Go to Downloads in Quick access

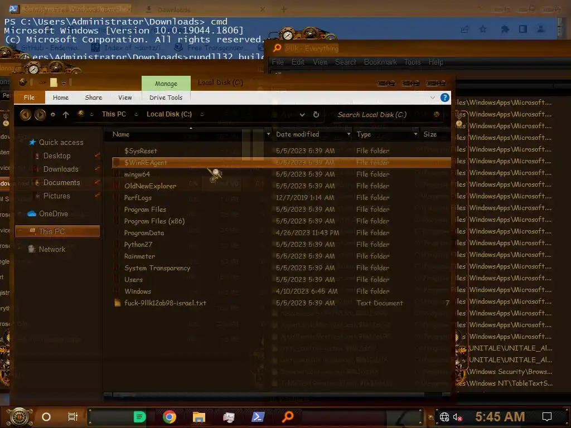61,169
